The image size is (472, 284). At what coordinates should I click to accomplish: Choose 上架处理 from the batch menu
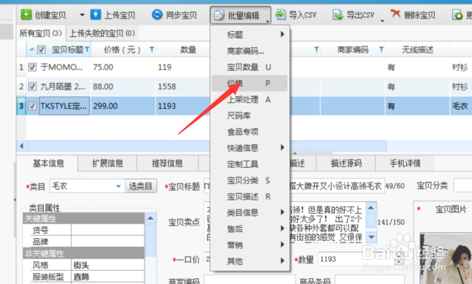point(250,100)
